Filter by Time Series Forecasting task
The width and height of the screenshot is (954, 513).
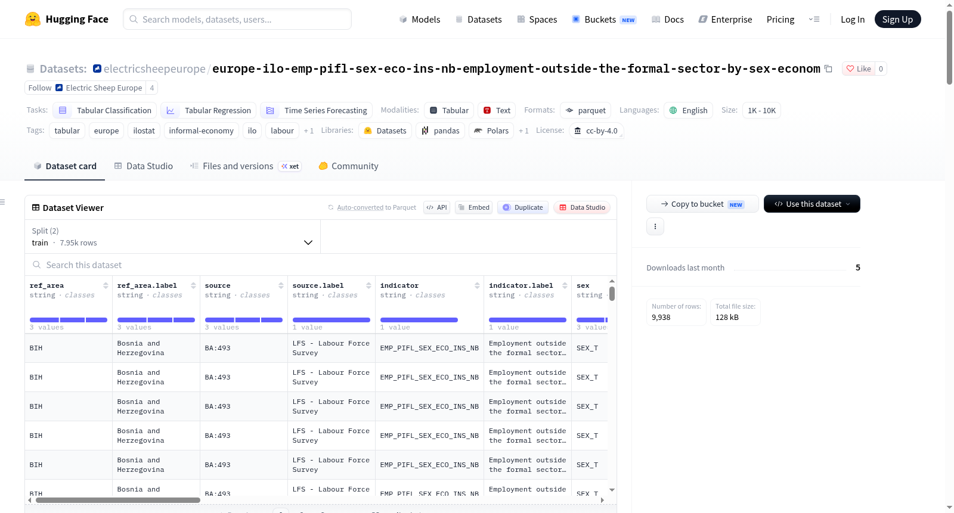point(317,110)
